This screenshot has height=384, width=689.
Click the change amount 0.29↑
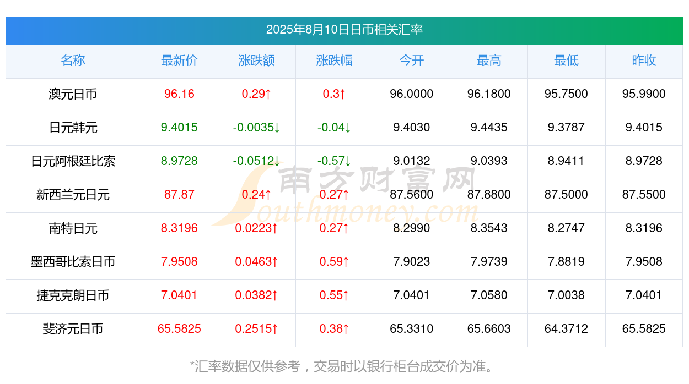[x=257, y=94]
